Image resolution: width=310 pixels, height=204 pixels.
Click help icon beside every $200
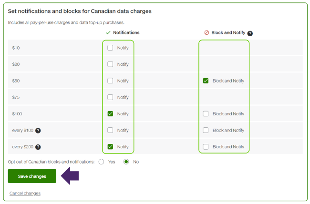point(38,147)
